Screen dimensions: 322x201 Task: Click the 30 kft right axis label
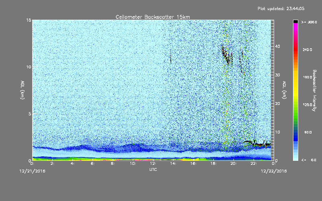277,75
